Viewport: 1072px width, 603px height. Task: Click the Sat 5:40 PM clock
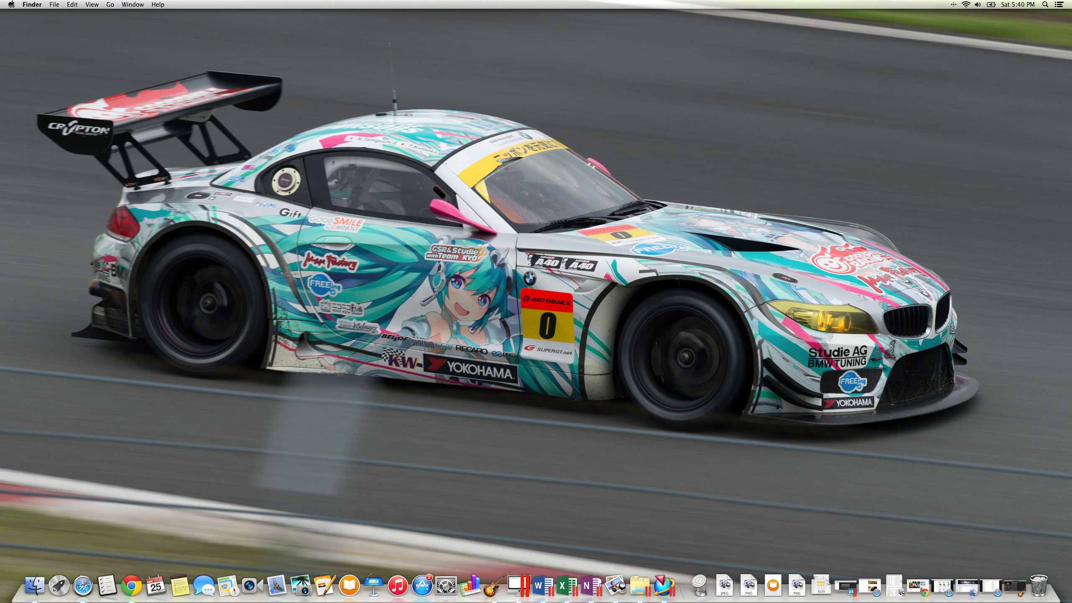(x=1018, y=5)
